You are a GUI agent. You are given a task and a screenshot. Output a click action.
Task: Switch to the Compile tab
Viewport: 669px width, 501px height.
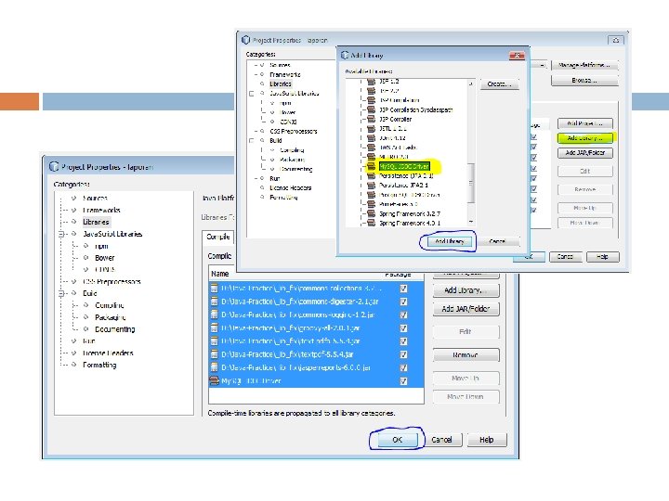pyautogui.click(x=218, y=237)
